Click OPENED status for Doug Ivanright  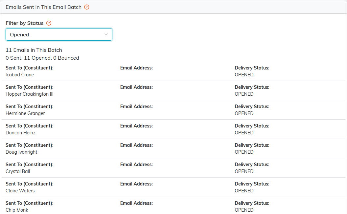244,152
